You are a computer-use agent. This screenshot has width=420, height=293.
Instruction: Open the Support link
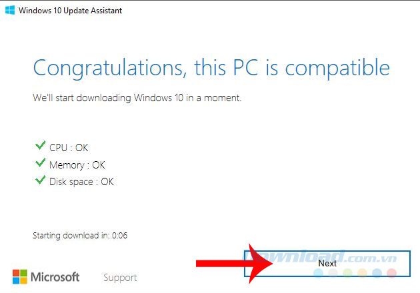120,278
